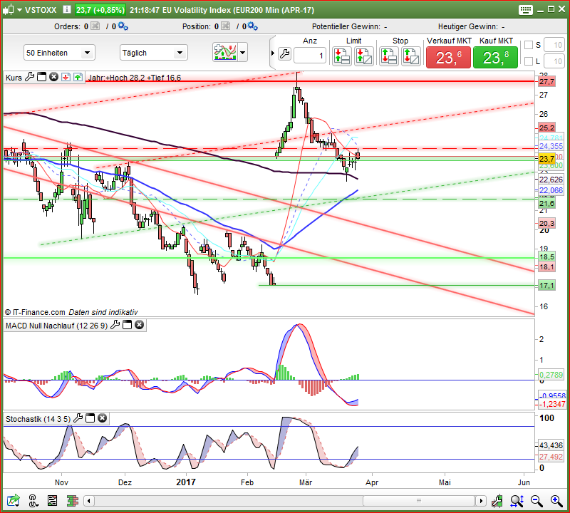Click green up arrow icon in Kurs panel
The height and width of the screenshot is (513, 570).
(x=78, y=77)
